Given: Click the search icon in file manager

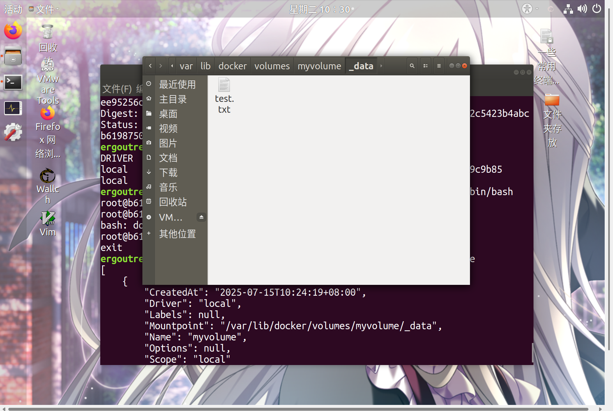Looking at the screenshot, I should click(412, 66).
